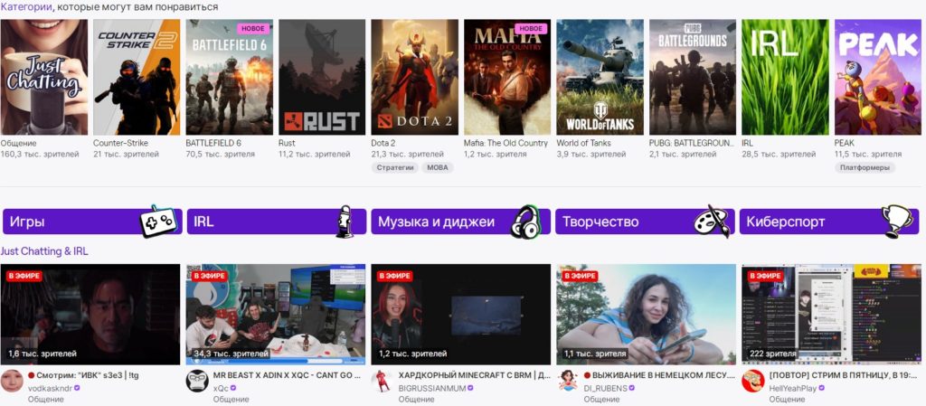Click verified badge next to vodkaskndr
926x406 pixels.
click(77, 388)
